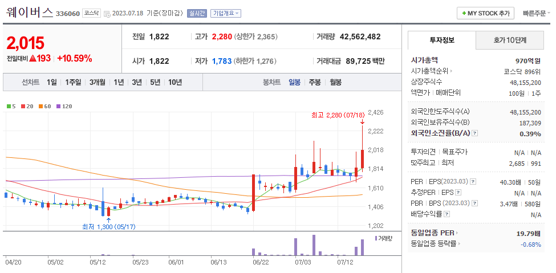Click tallest volume bar near 07/03
The image size is (556, 273).
point(314,245)
